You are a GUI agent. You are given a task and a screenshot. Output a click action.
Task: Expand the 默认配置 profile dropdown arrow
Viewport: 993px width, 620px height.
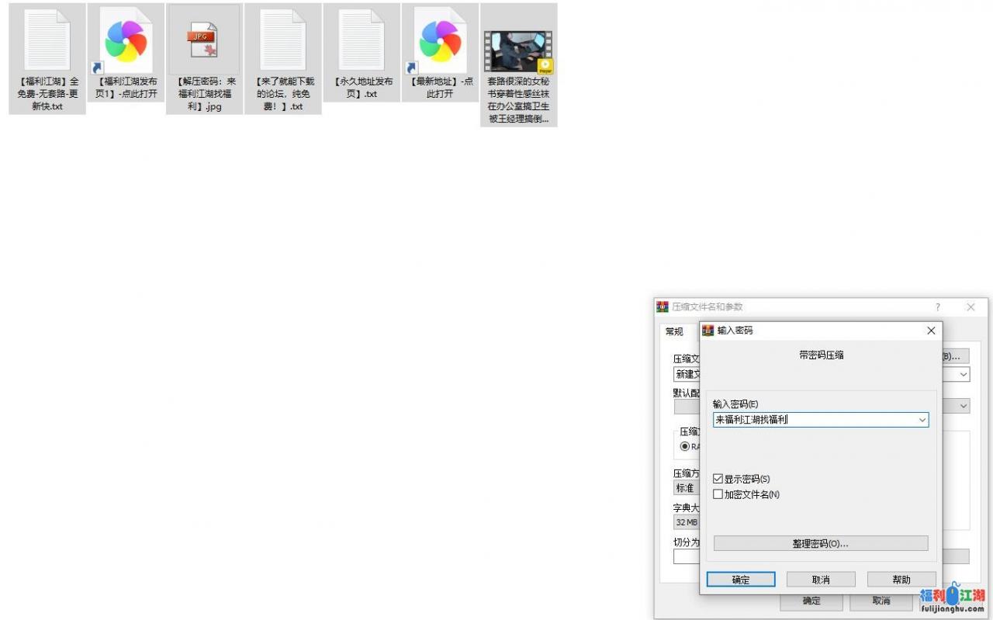point(964,406)
